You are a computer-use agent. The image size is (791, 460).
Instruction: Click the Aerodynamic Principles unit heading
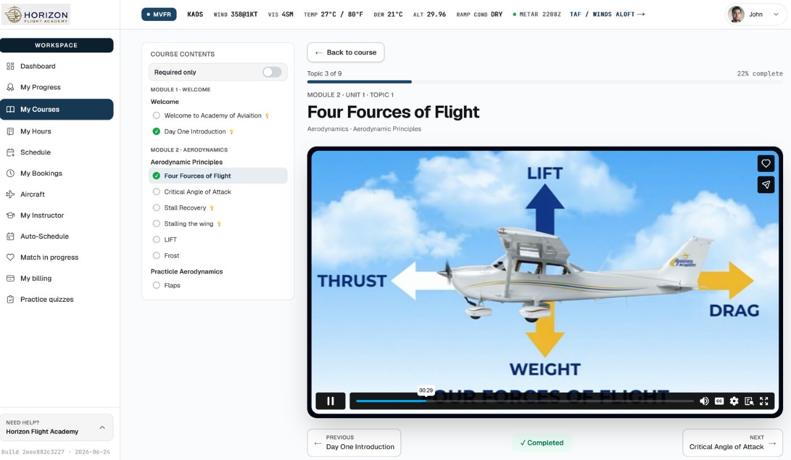coord(186,162)
